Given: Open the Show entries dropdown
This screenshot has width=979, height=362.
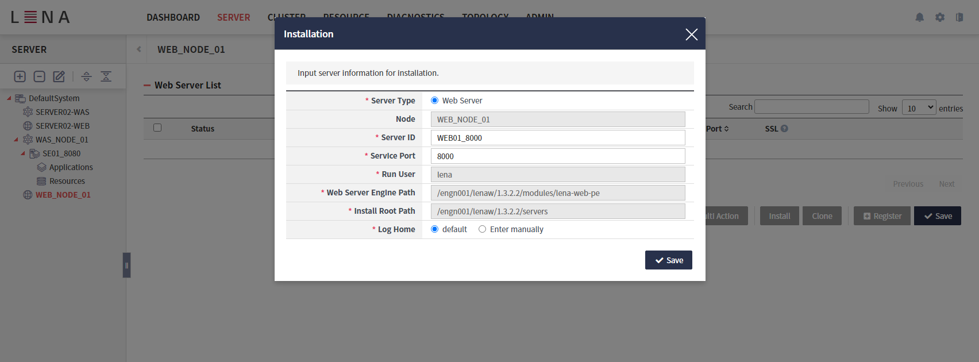Looking at the screenshot, I should (x=919, y=108).
